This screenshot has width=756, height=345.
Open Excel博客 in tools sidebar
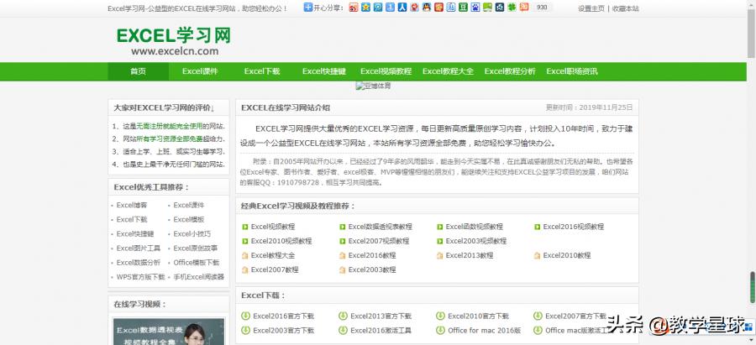[x=132, y=205]
